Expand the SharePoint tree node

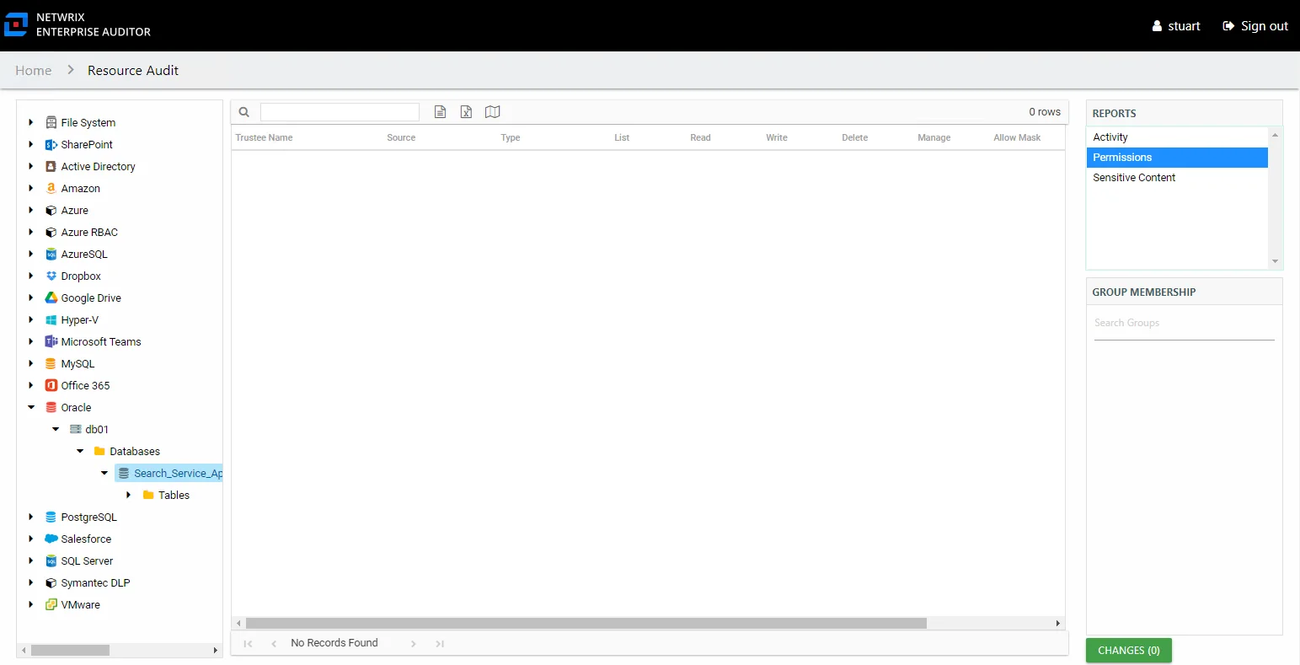pyautogui.click(x=31, y=144)
